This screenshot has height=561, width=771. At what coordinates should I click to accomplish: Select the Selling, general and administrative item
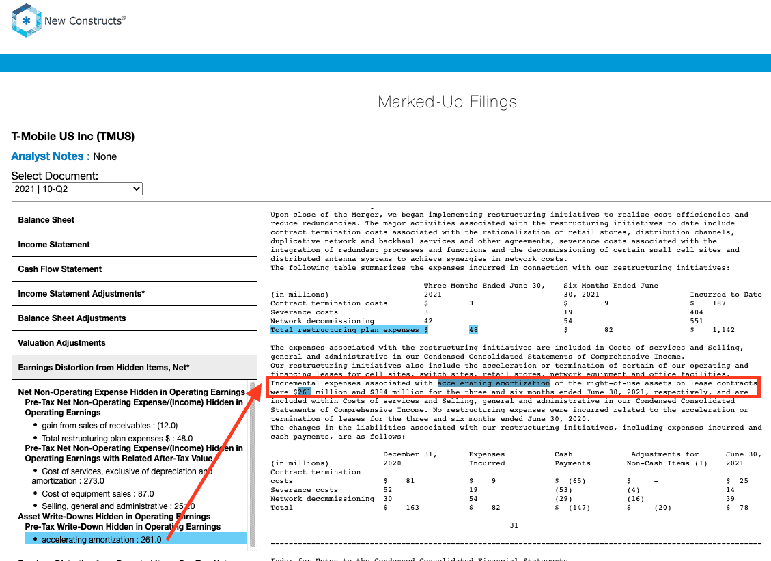click(x=118, y=506)
